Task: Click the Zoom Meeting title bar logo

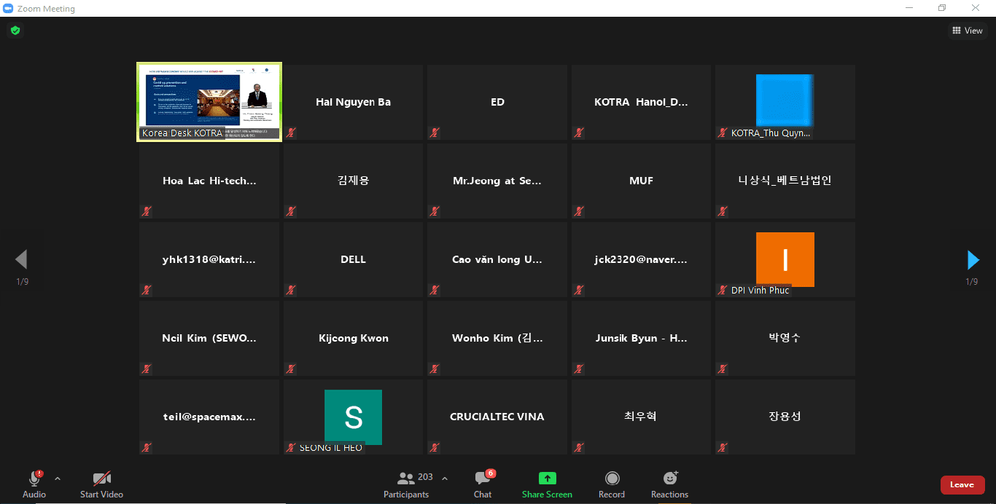Action: pyautogui.click(x=8, y=9)
